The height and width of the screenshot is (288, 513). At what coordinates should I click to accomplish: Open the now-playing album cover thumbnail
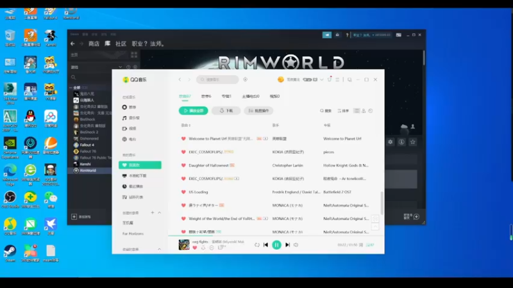[x=184, y=244]
